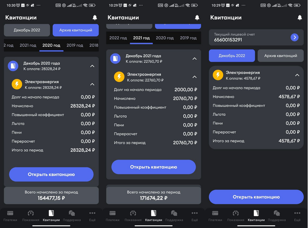Screen dimensions: 308x228
Task: Tap Декабрь 2022 beside the highlighted Архив квитанций
Action: pyautogui.click(x=27, y=30)
